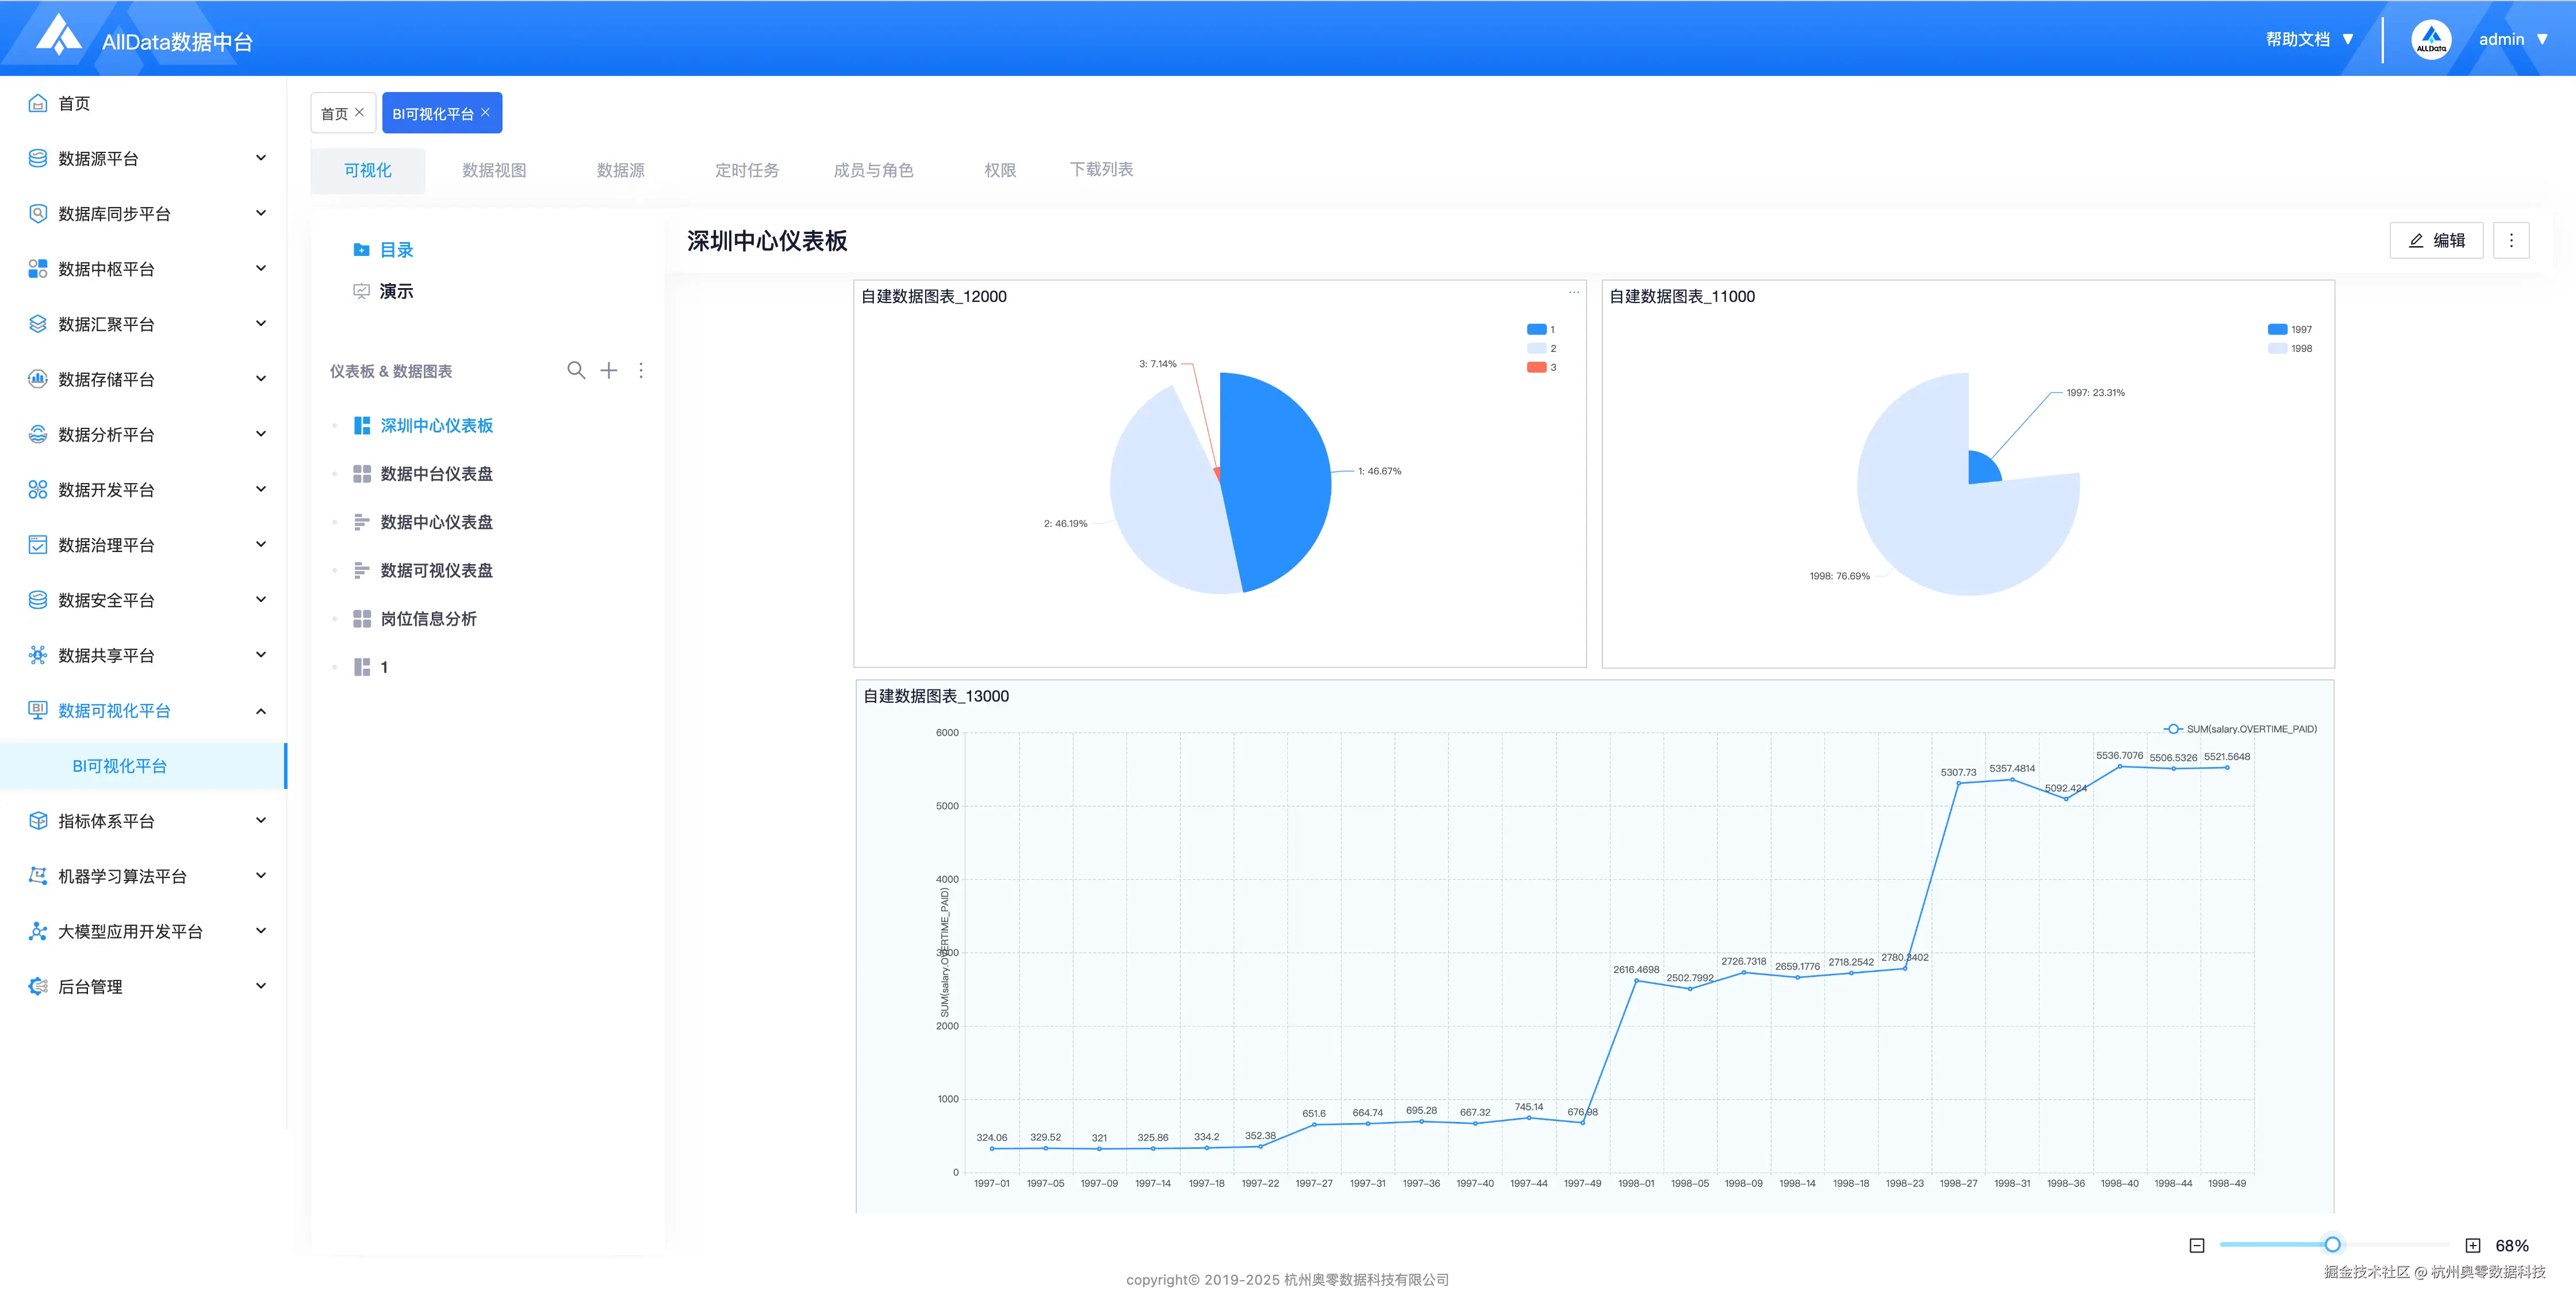
Task: Click the 编辑 edit button
Action: click(2436, 240)
